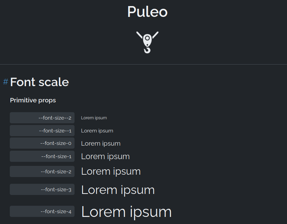Click the # anchor beside Font scale

click(5, 82)
